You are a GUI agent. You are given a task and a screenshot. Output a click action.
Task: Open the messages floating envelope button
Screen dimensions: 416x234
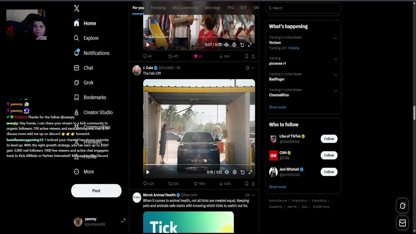[x=402, y=223]
